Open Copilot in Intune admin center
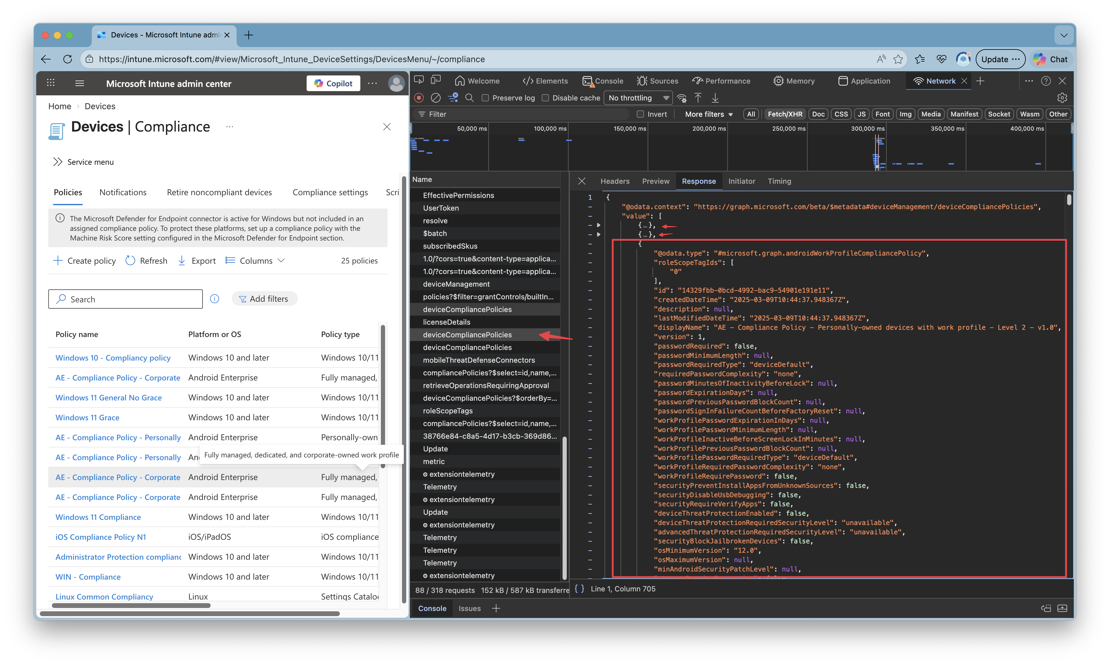Viewport: 1110px width, 665px height. coord(333,83)
